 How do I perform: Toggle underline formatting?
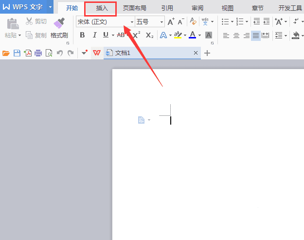(106, 35)
